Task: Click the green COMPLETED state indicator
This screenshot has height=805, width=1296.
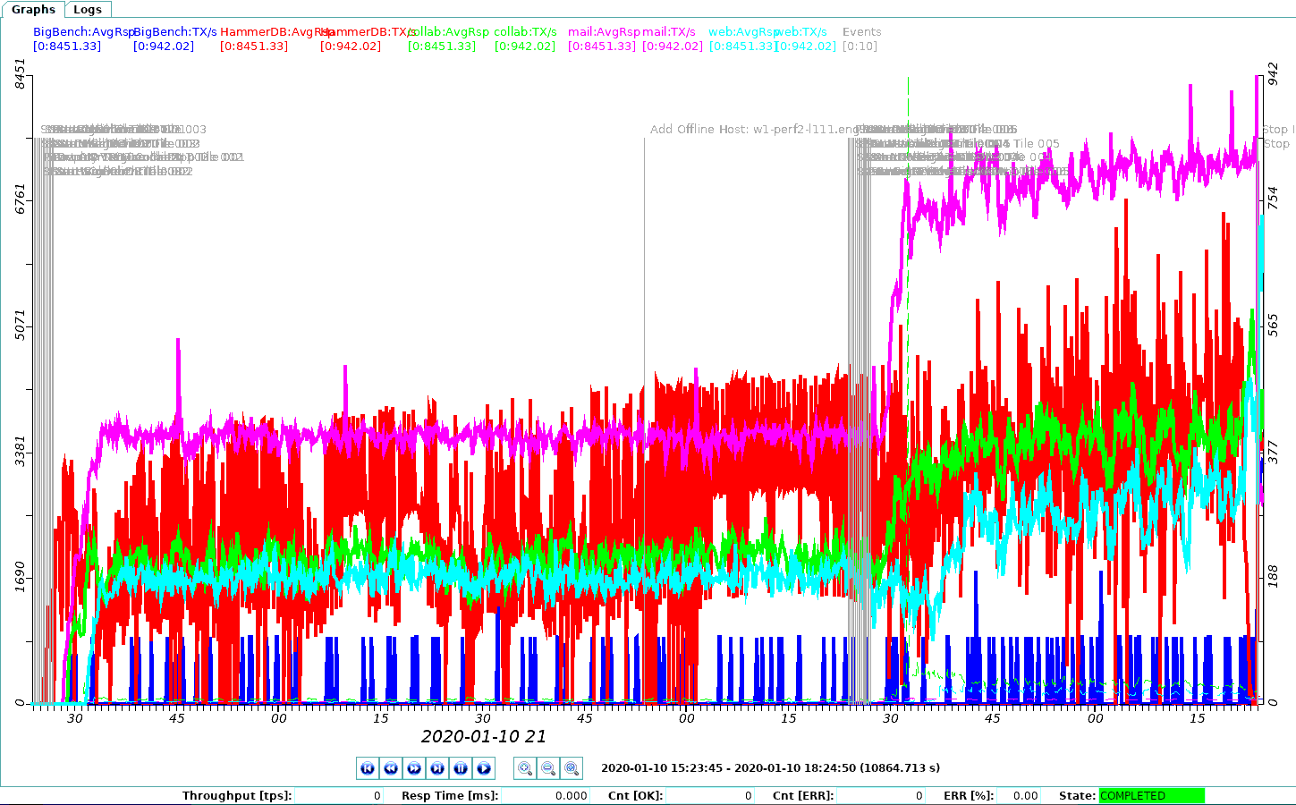Action: (x=1151, y=795)
